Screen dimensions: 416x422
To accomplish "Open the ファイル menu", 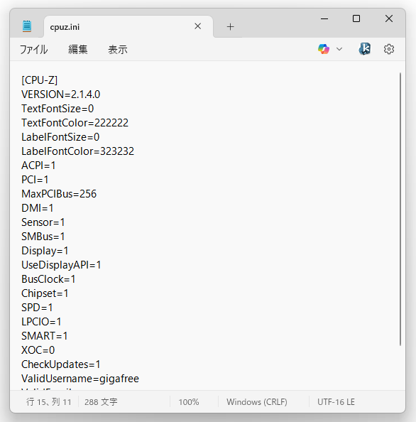I will [x=33, y=50].
